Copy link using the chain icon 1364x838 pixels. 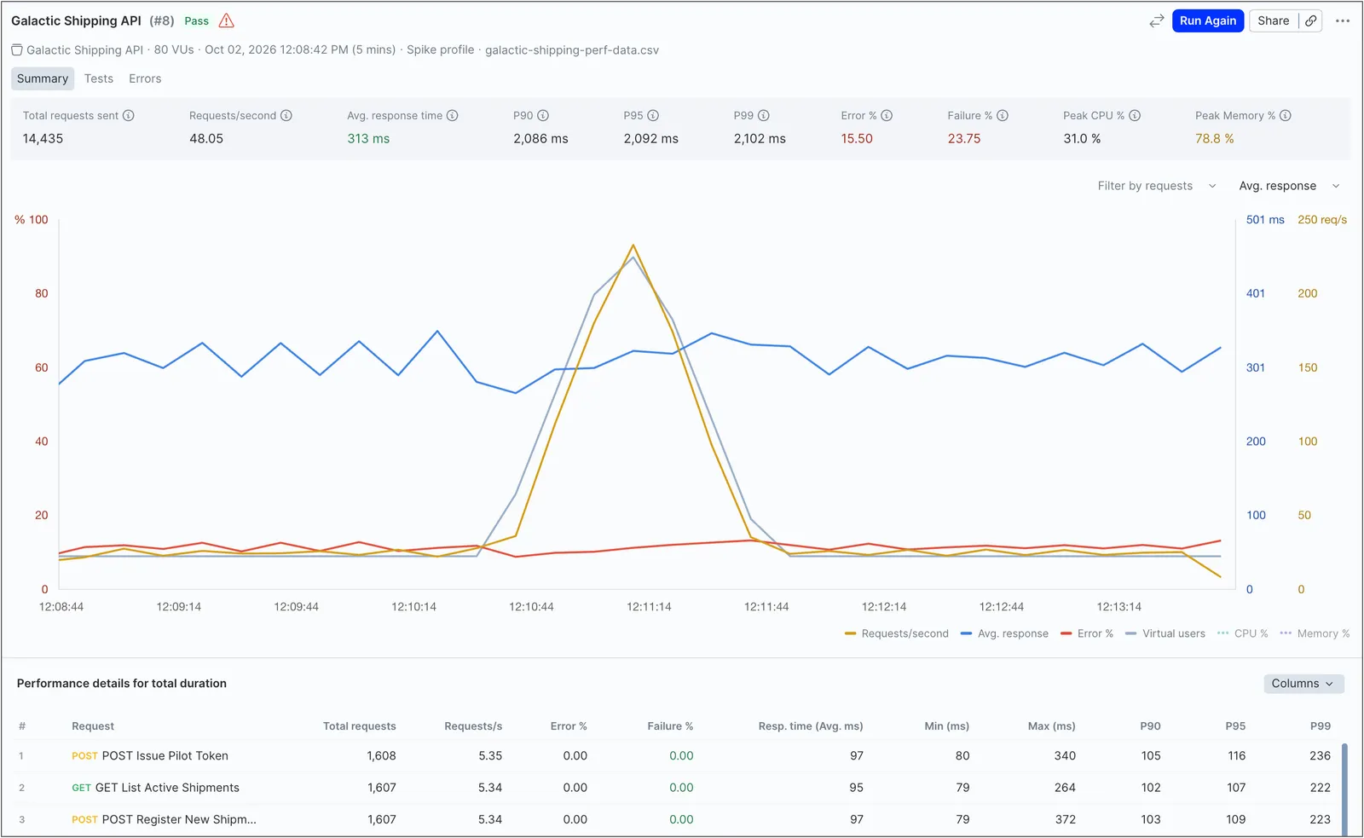pos(1311,21)
